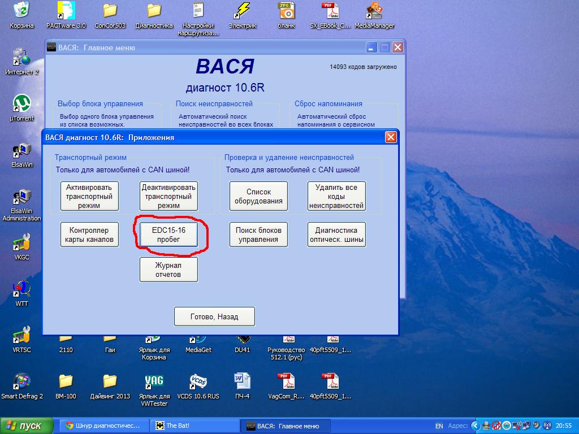Select the Smart Defrag 2 shortcut
Viewport: 579px width, 434px height.
point(22,386)
